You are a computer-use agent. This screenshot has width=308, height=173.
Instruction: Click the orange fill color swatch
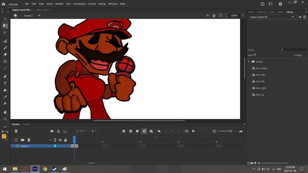point(4,136)
